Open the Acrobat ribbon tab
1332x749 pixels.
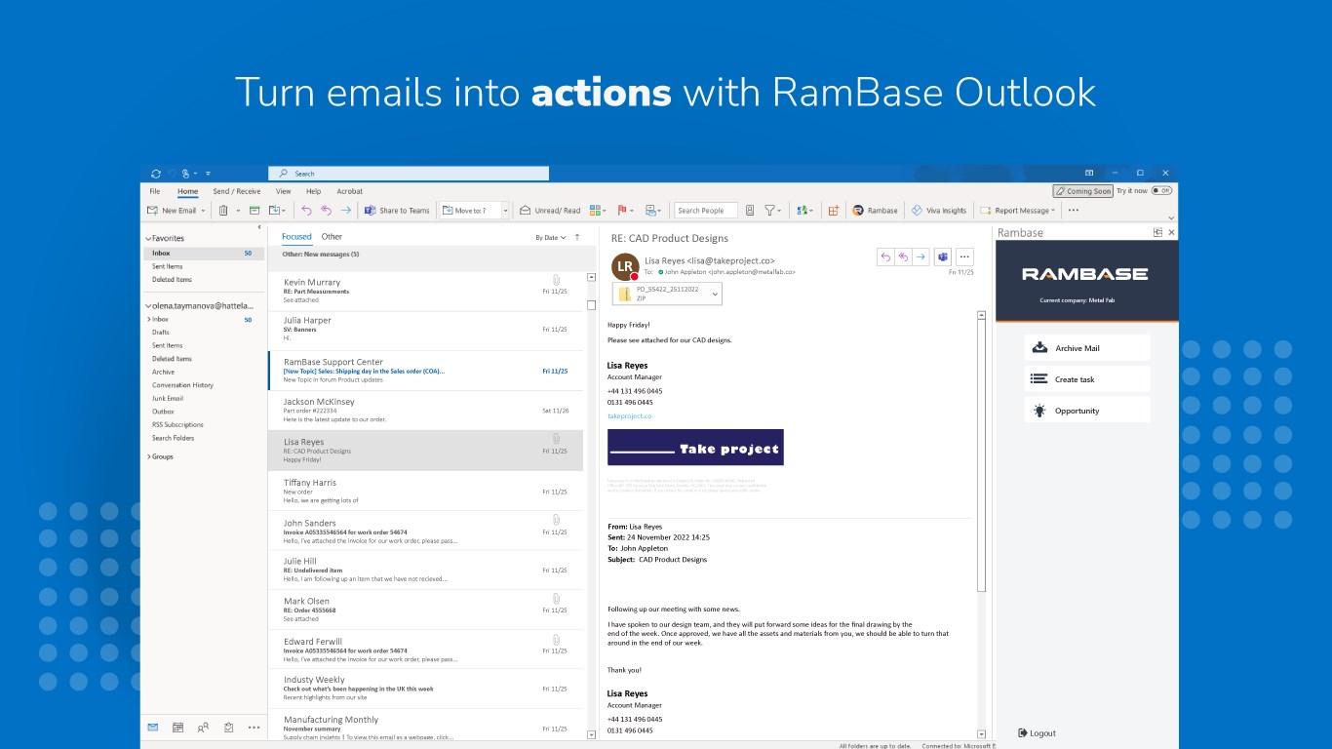349,191
